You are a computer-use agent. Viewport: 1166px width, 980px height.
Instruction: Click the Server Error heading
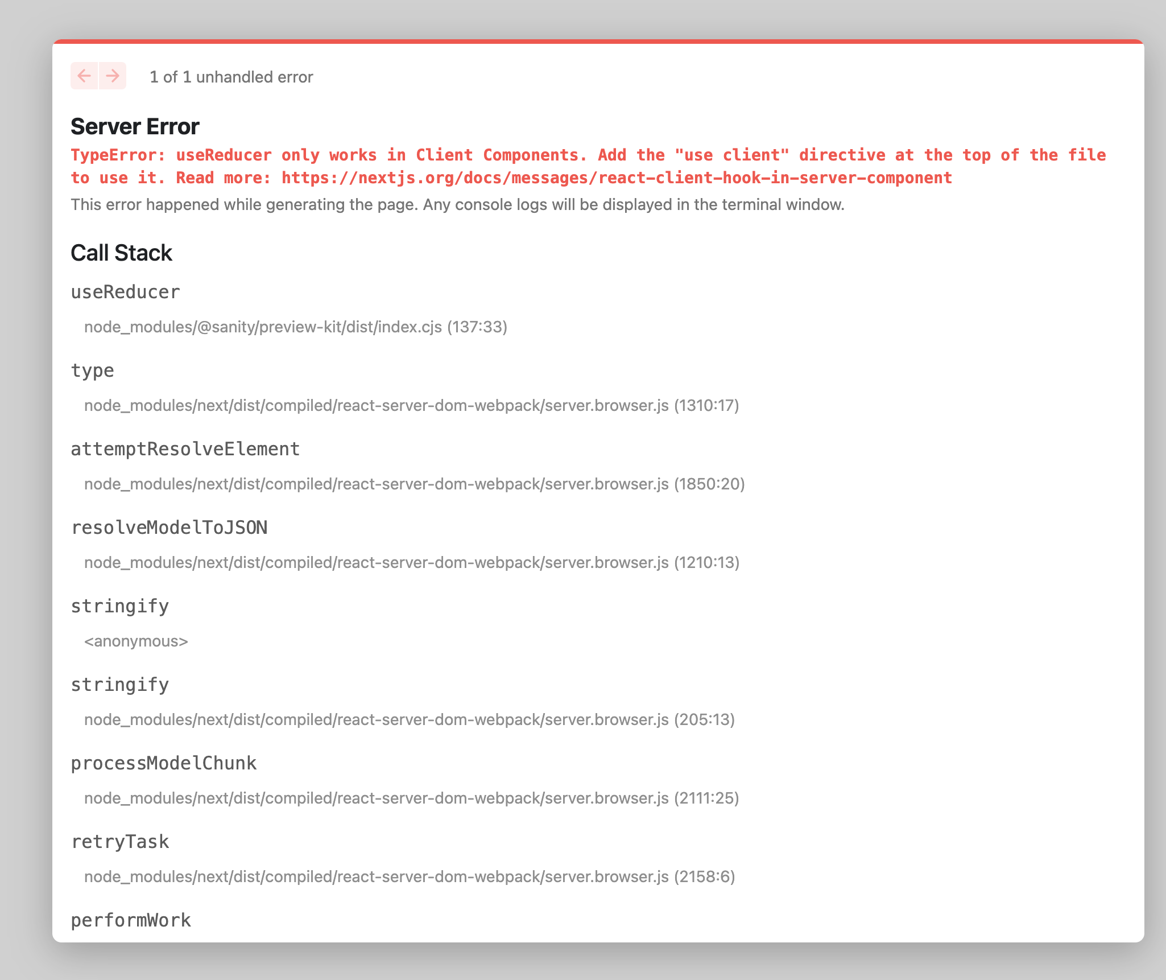point(135,126)
